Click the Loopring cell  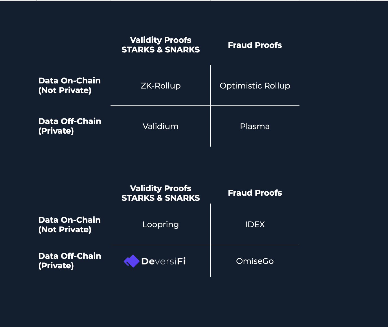tap(161, 224)
